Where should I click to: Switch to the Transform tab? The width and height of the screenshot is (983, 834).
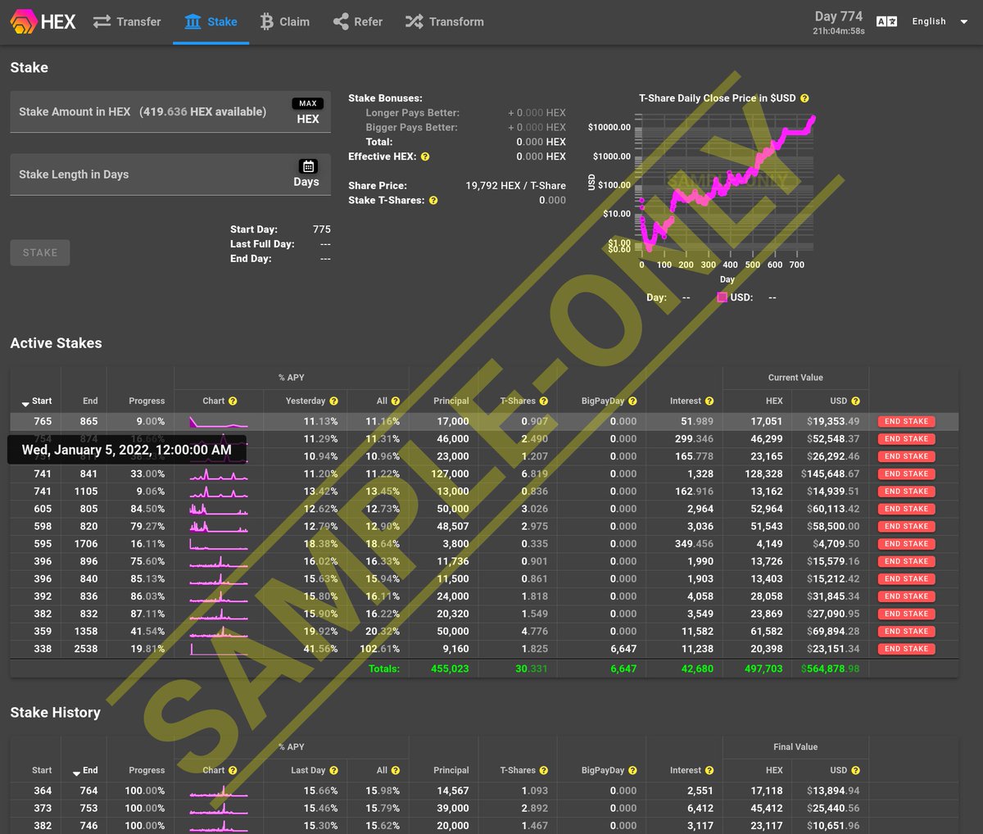click(x=444, y=22)
